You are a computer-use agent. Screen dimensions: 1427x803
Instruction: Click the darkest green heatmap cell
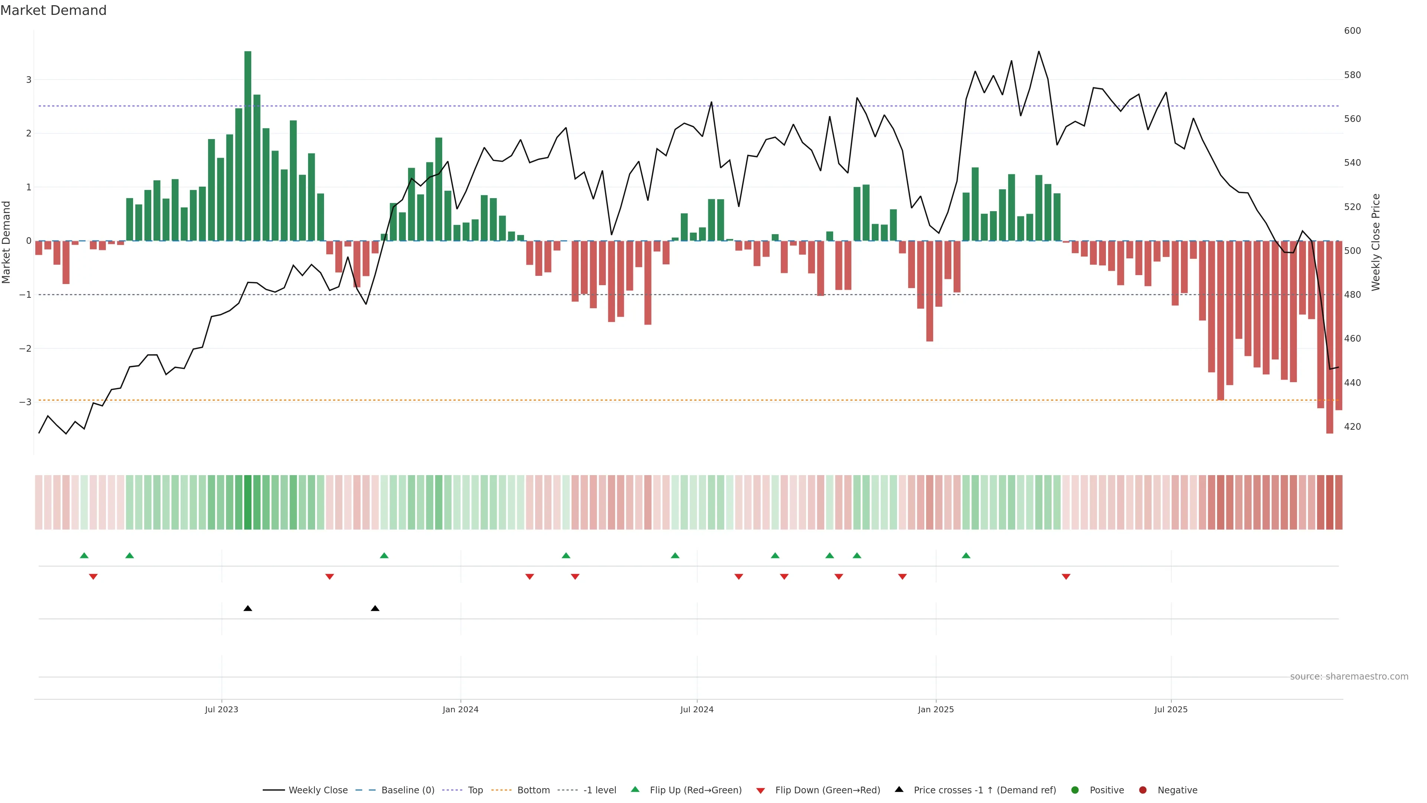point(247,502)
